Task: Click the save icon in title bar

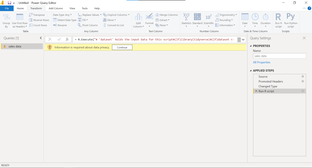Action: 9,3
